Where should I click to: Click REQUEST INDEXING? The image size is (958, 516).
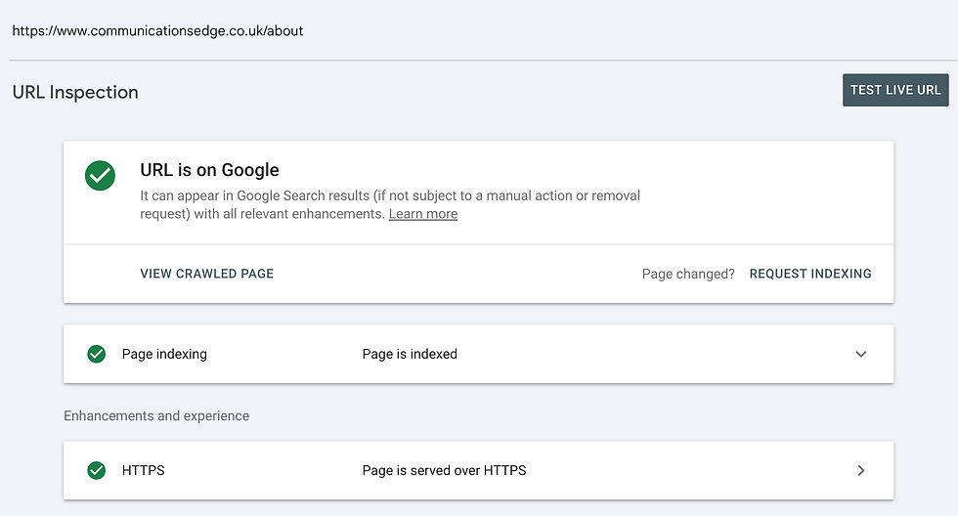point(810,274)
